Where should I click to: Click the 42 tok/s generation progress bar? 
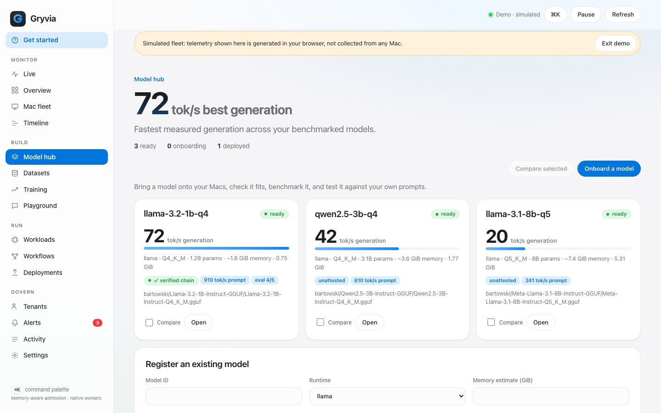click(387, 249)
